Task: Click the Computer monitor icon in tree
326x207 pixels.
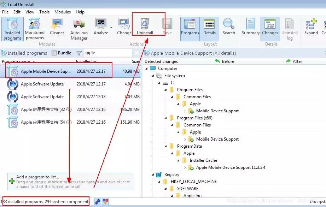Action: 153,69
